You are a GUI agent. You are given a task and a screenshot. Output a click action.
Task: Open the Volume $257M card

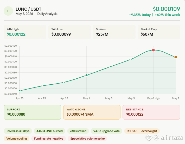tap(114, 32)
